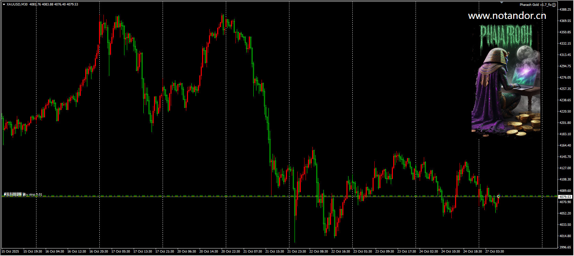The height and width of the screenshot is (256, 574).
Task: Click the 4201.80 price scale label
Action: tap(565, 123)
